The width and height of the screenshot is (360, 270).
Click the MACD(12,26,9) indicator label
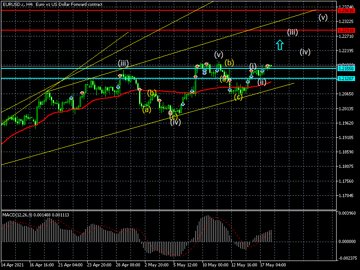point(18,215)
